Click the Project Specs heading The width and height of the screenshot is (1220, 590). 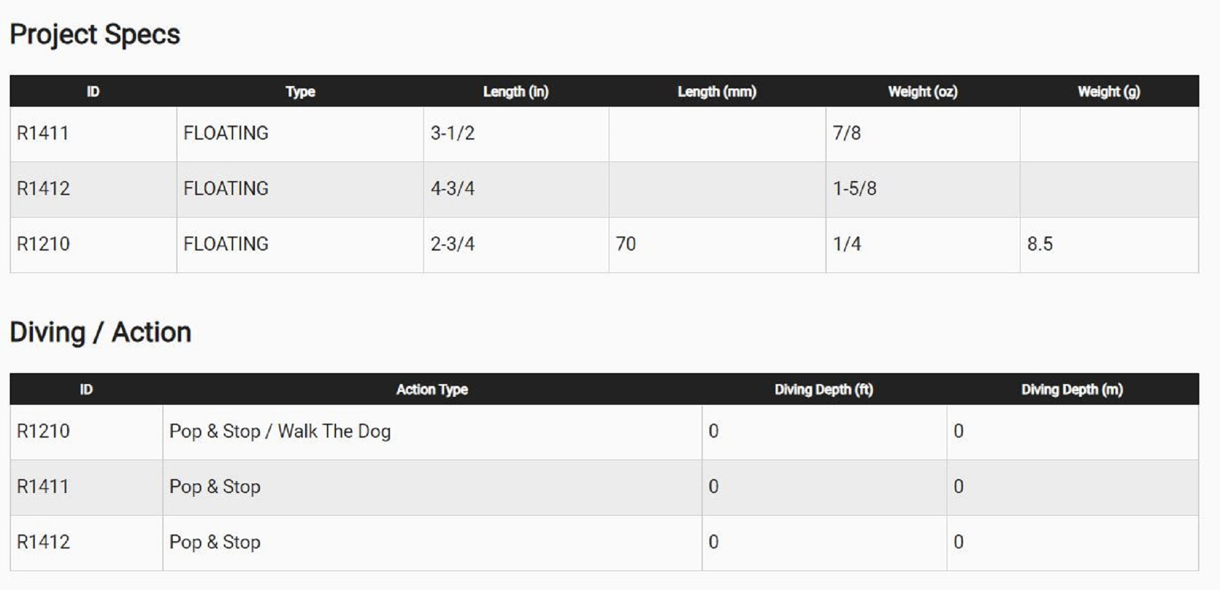(x=95, y=35)
